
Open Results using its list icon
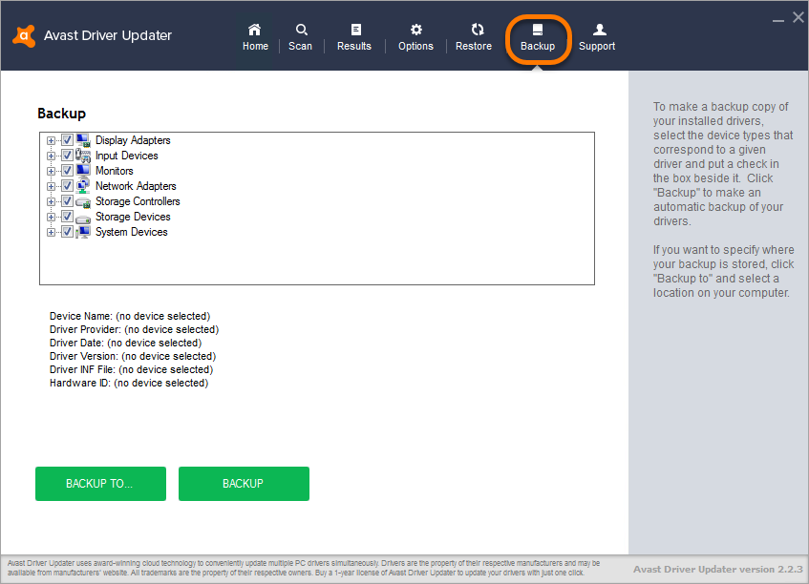tap(354, 31)
